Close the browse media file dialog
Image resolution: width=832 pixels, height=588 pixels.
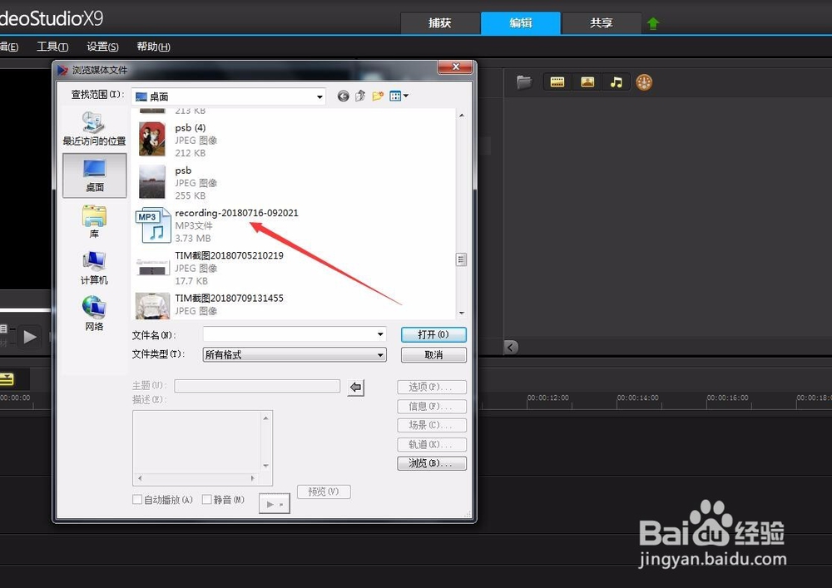[x=455, y=67]
